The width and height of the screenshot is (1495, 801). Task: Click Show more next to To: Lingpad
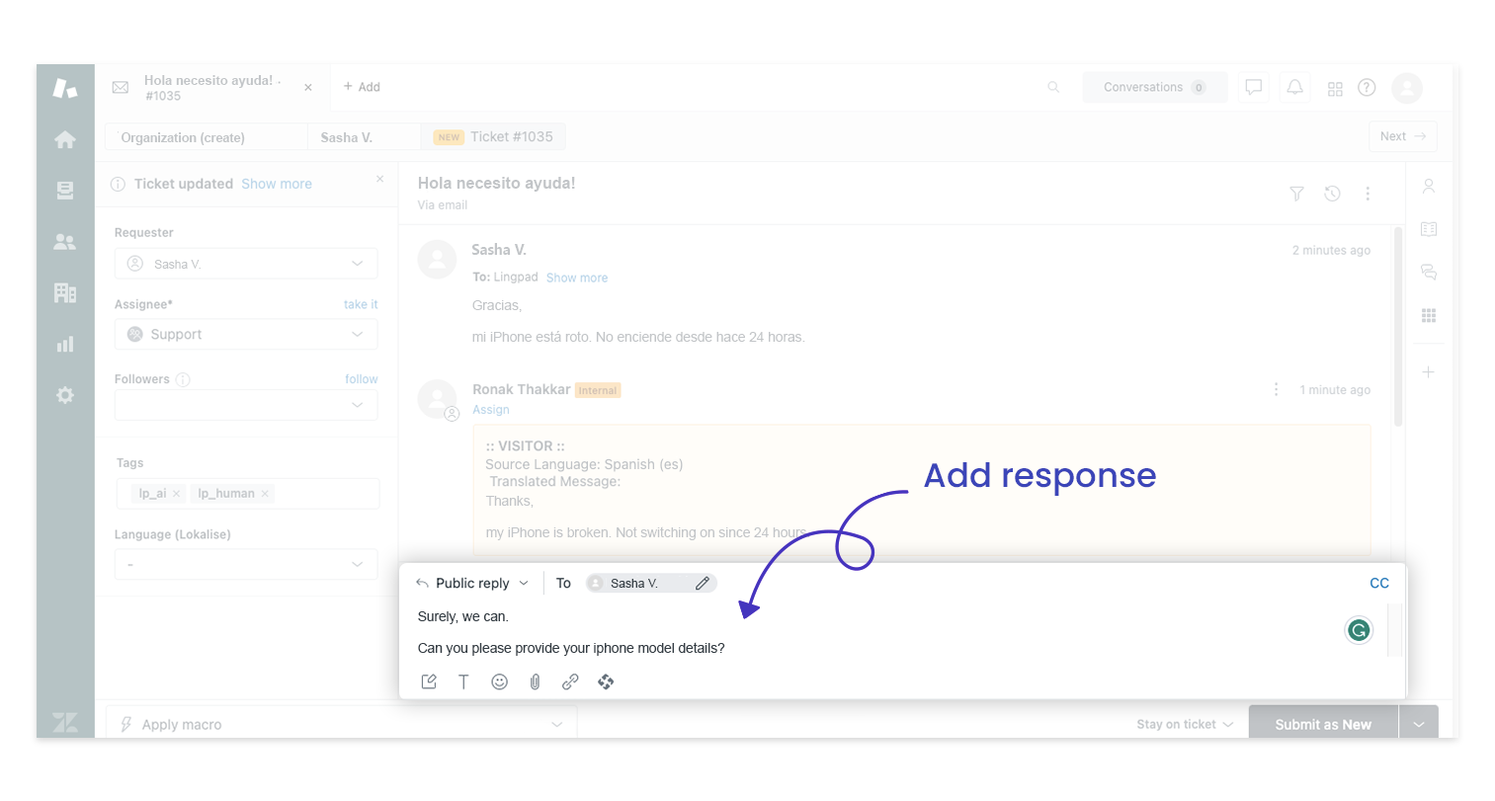point(577,278)
